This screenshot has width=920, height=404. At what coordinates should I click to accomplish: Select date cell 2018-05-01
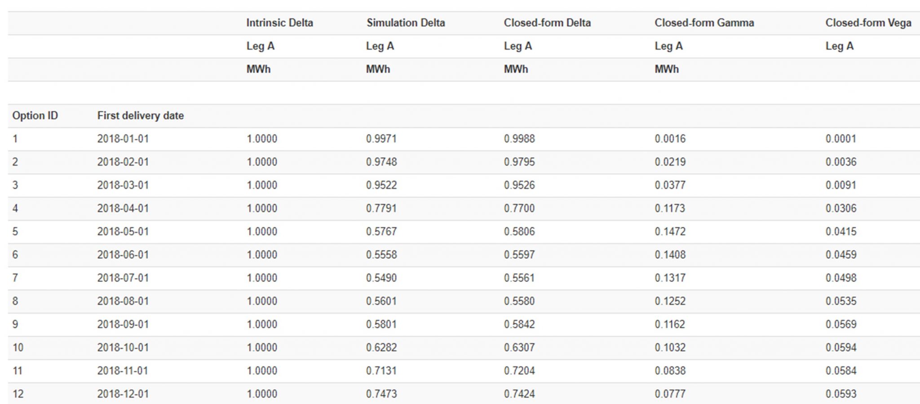[123, 232]
